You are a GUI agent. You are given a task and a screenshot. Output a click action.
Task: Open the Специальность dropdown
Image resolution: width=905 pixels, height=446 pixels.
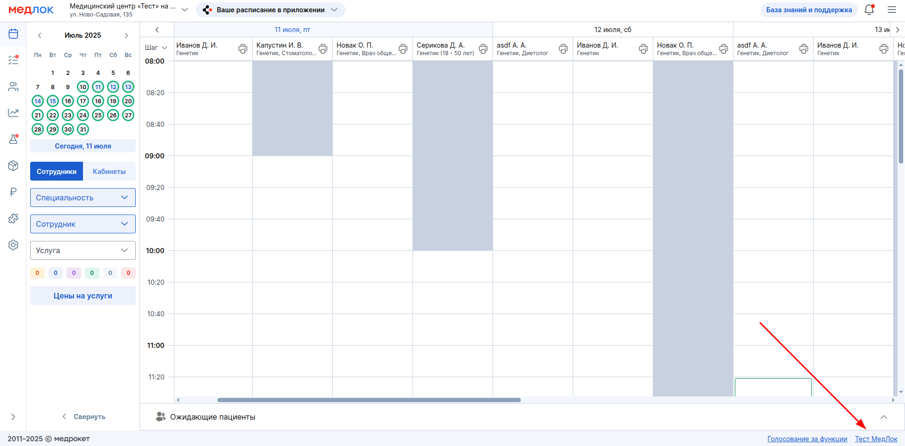(x=83, y=198)
